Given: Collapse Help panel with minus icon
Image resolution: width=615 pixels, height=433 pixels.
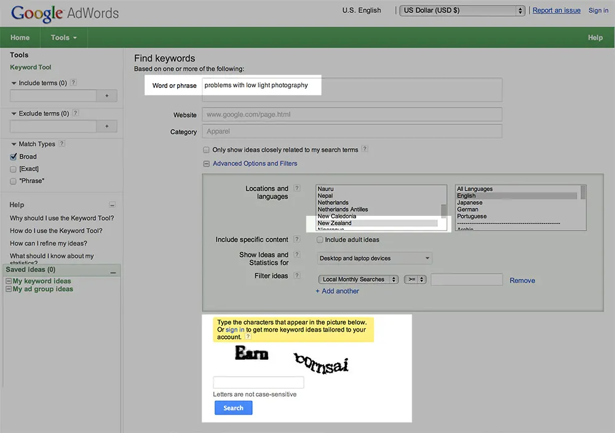Looking at the screenshot, I should 112,205.
